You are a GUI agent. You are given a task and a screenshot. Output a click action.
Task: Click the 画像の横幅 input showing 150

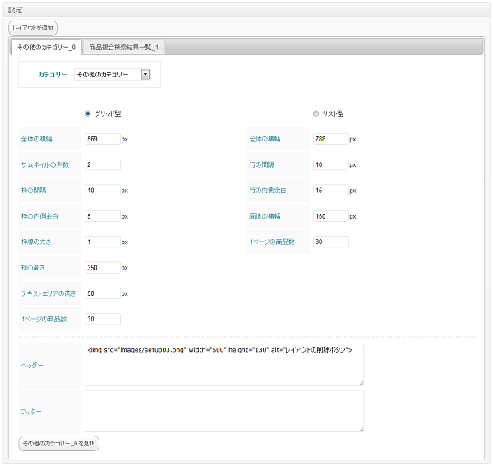(331, 216)
